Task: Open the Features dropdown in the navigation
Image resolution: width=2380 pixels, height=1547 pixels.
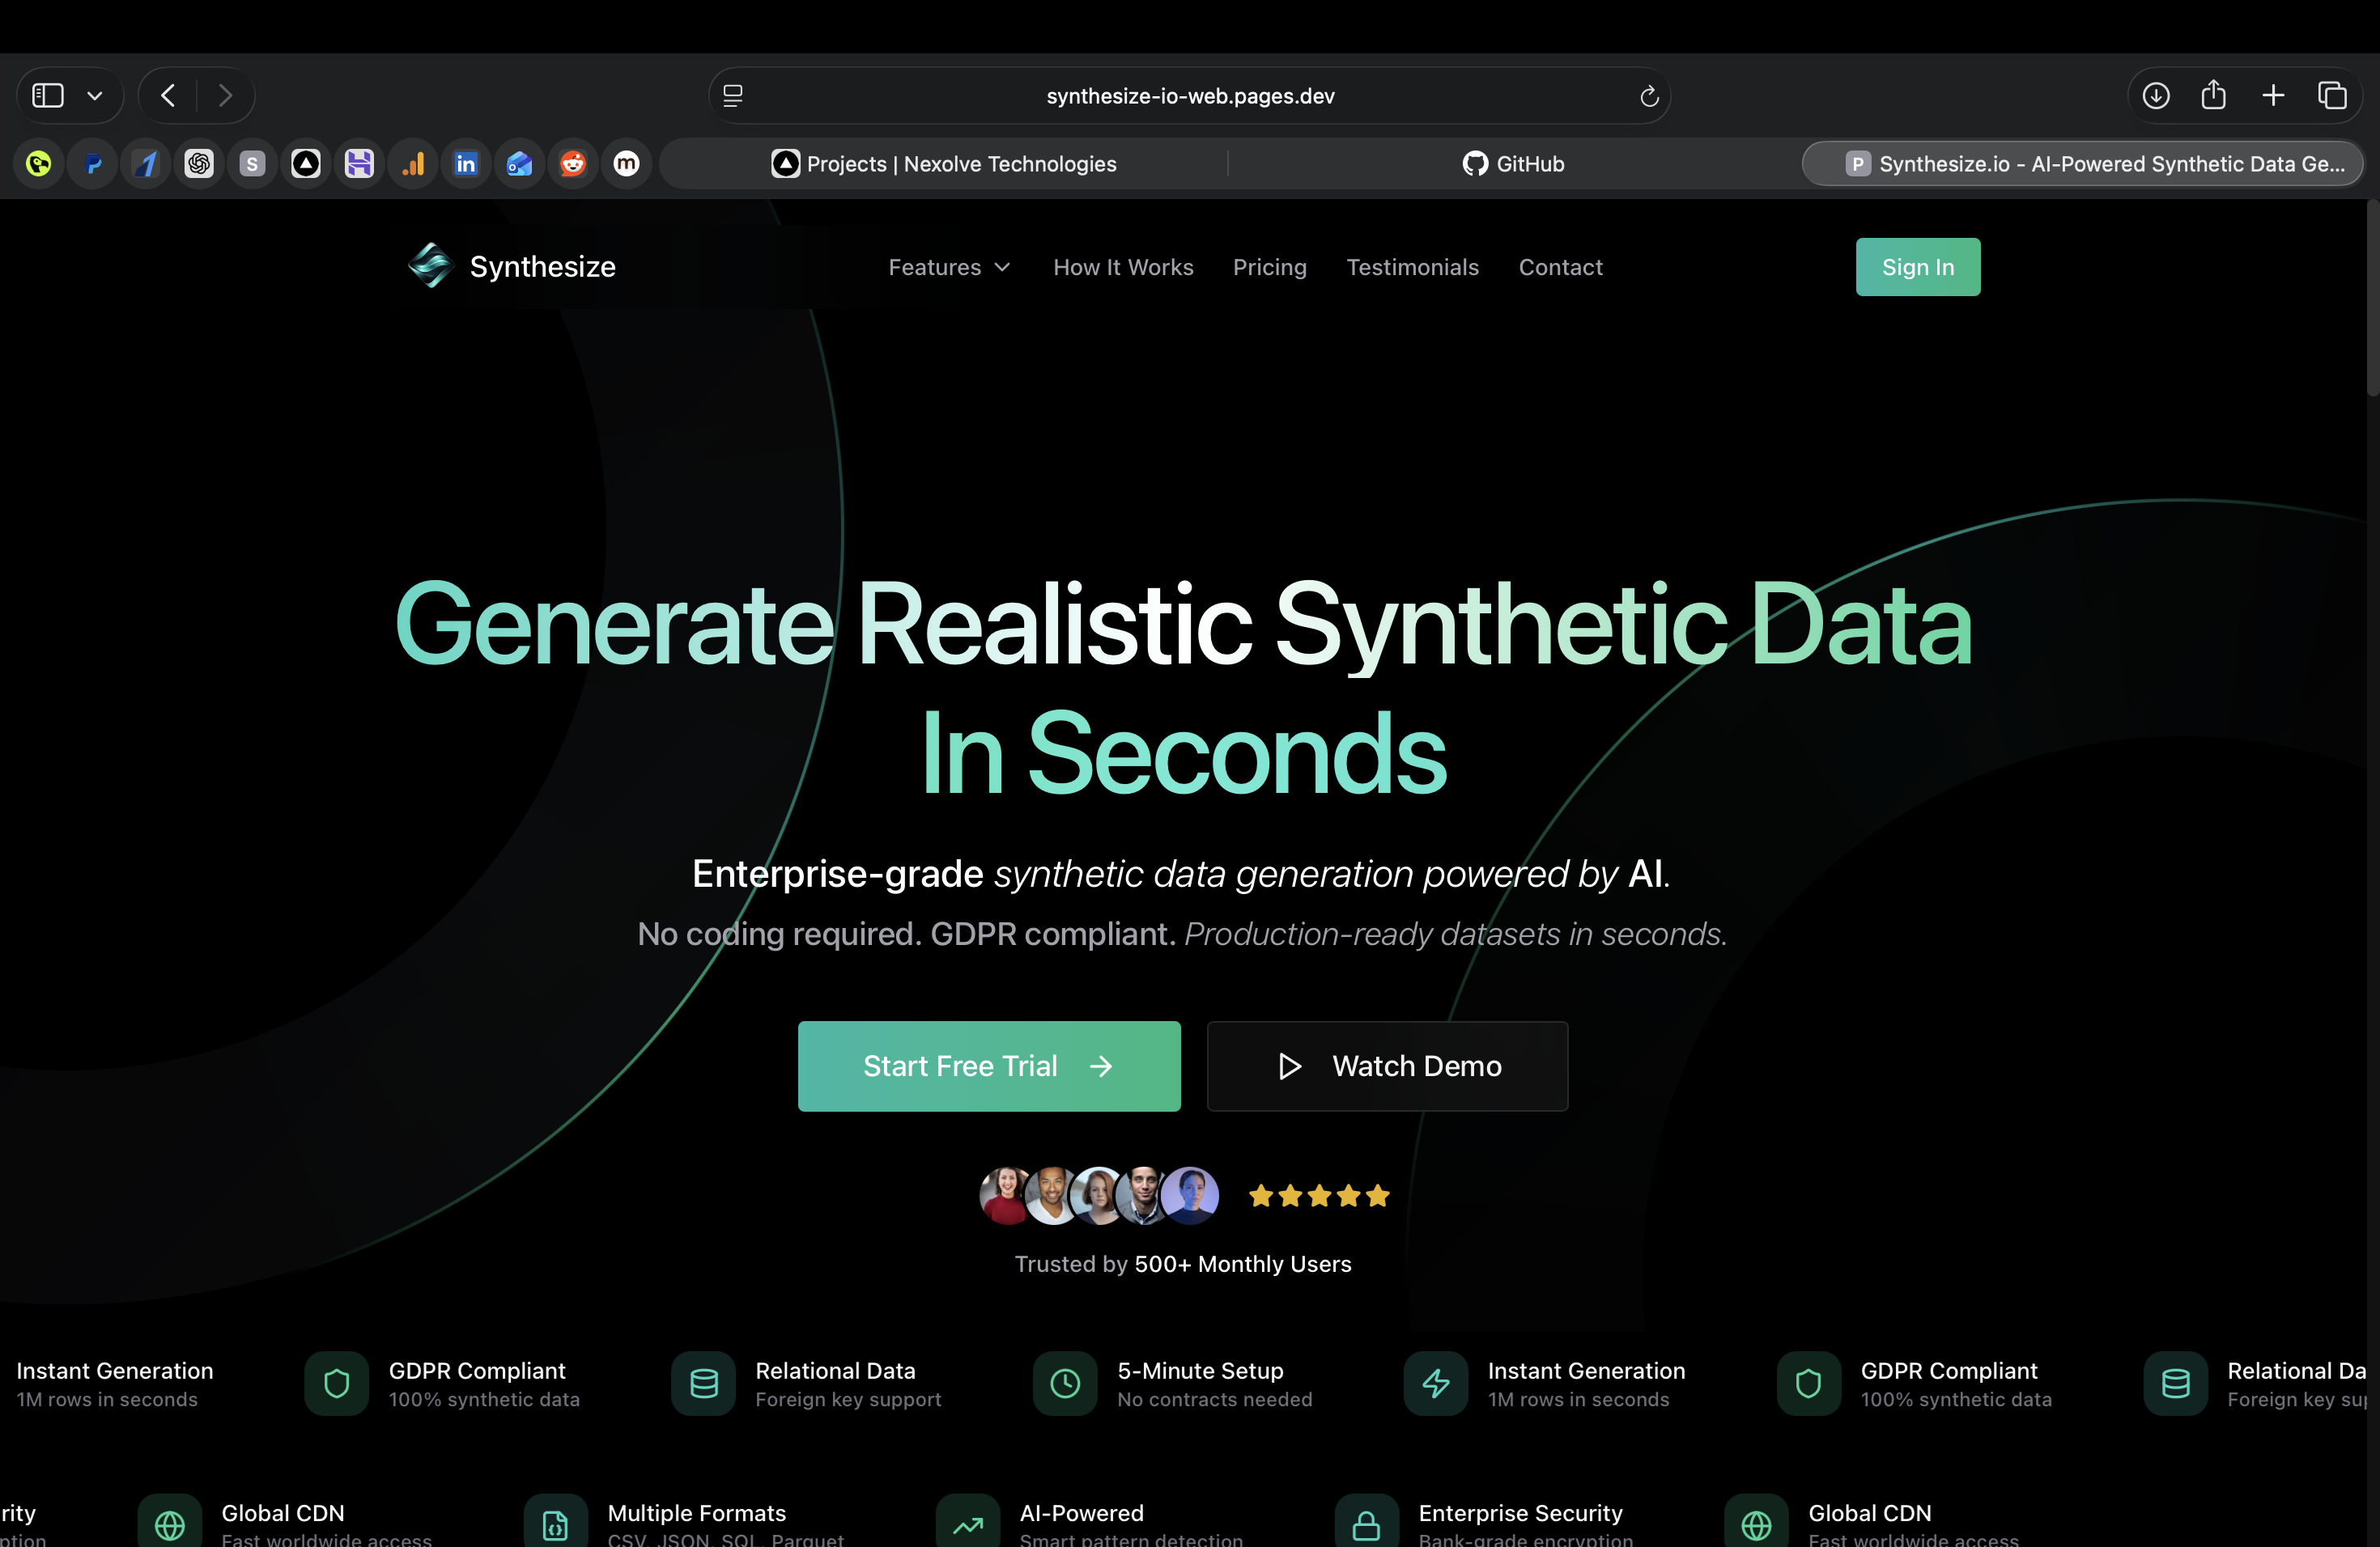Action: 948,267
